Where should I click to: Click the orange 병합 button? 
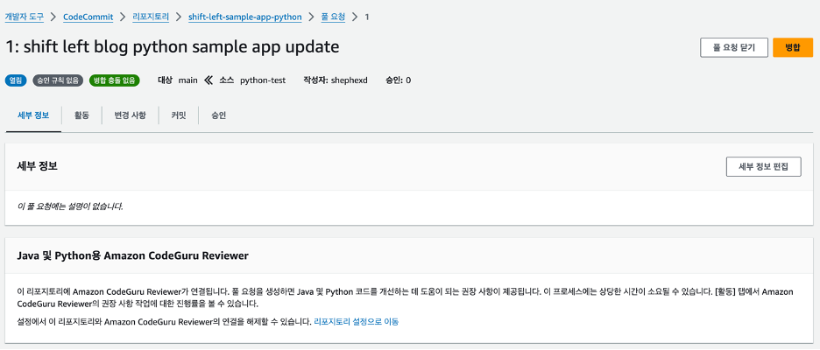pos(793,47)
